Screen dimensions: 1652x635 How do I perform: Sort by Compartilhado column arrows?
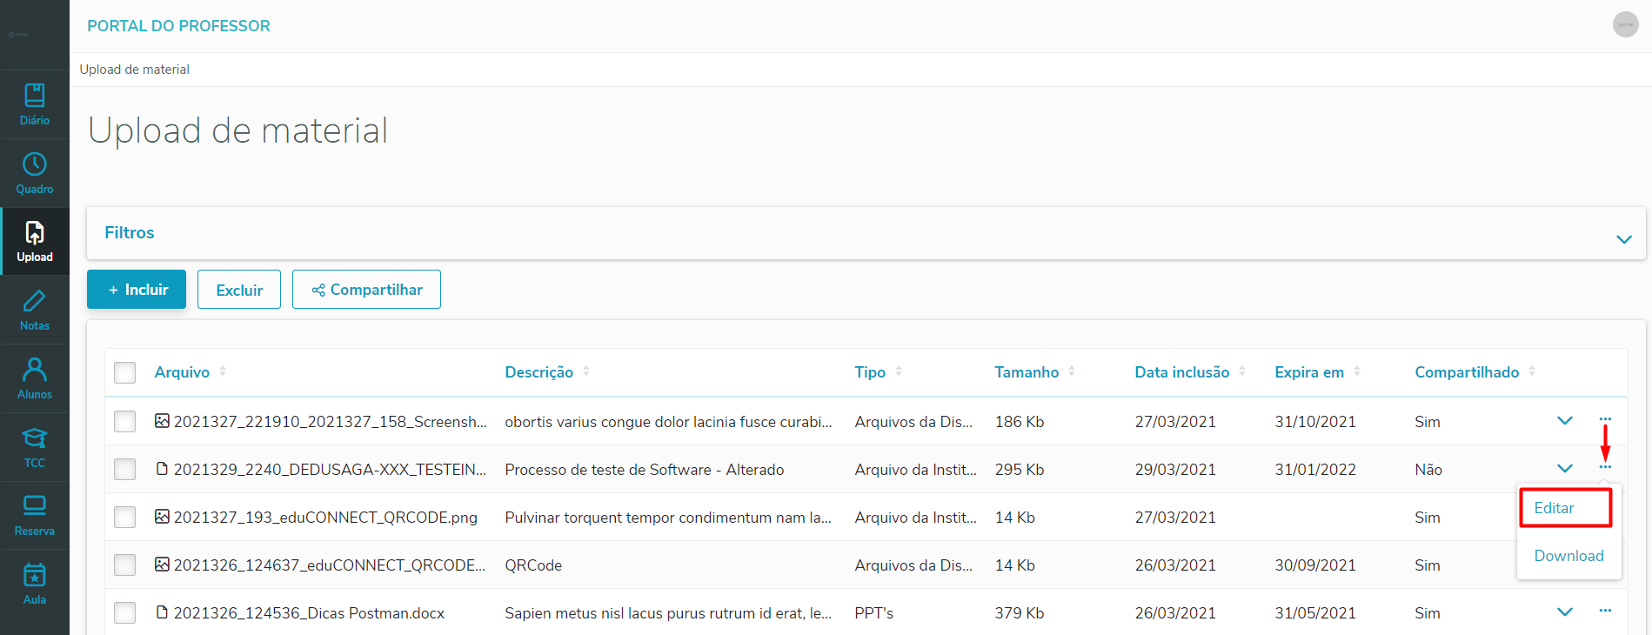(1532, 371)
